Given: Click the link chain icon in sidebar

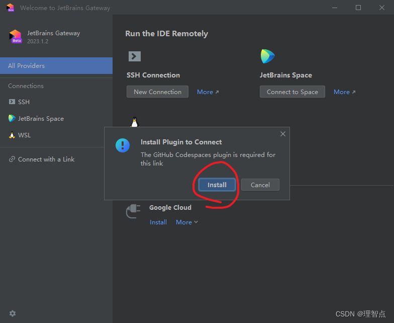Looking at the screenshot, I should 12,159.
